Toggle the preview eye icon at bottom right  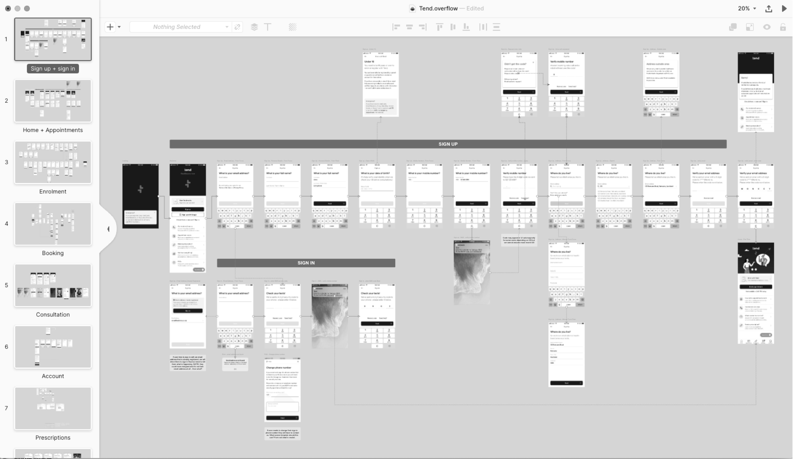[767, 27]
